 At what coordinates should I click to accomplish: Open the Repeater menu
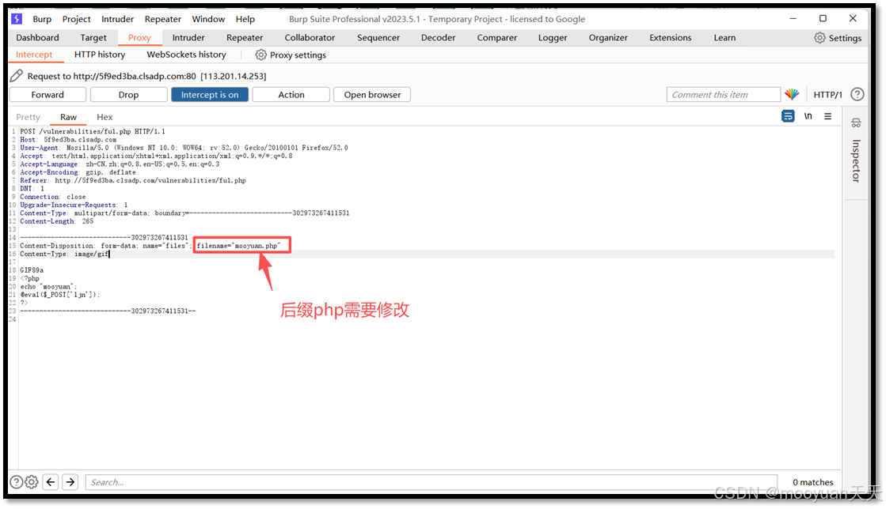tap(163, 19)
